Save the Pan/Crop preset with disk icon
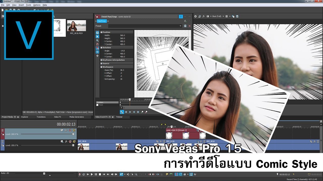323x181 pixels. (185, 26)
